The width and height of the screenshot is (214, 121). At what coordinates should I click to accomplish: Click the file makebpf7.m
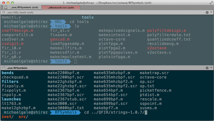(x=106, y=108)
